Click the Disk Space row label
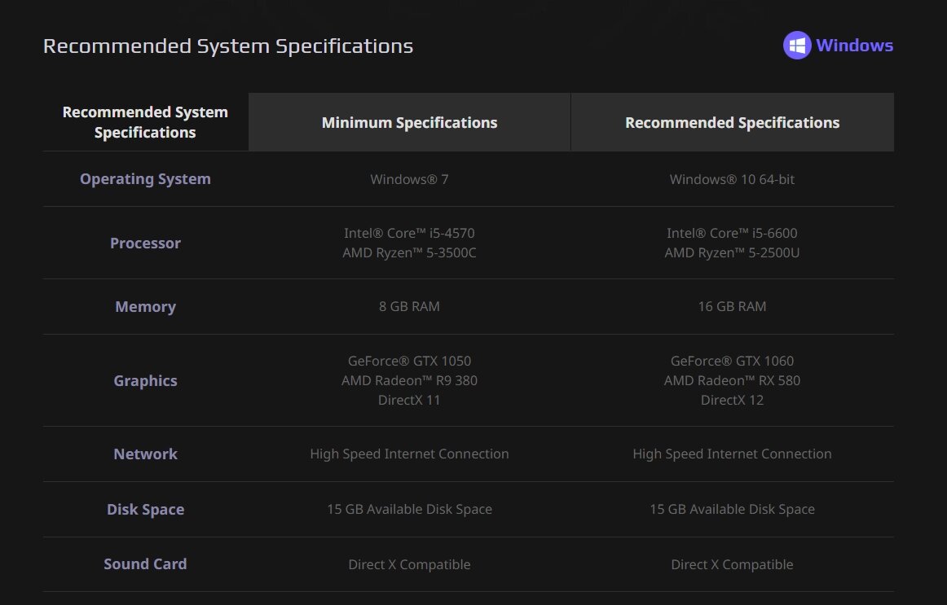 [x=146, y=509]
